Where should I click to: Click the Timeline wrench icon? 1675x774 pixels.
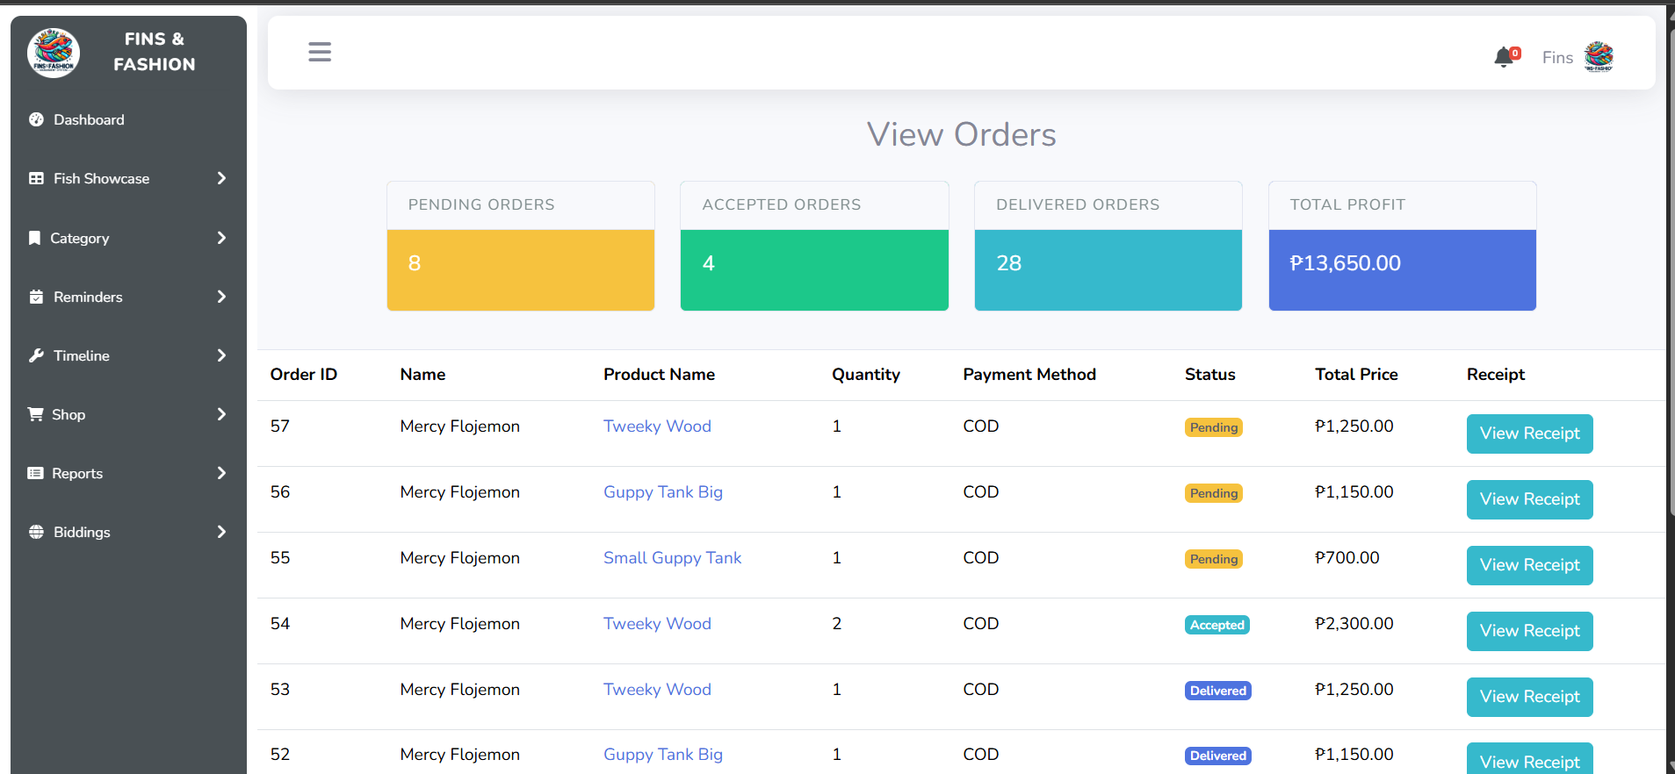[x=36, y=355]
